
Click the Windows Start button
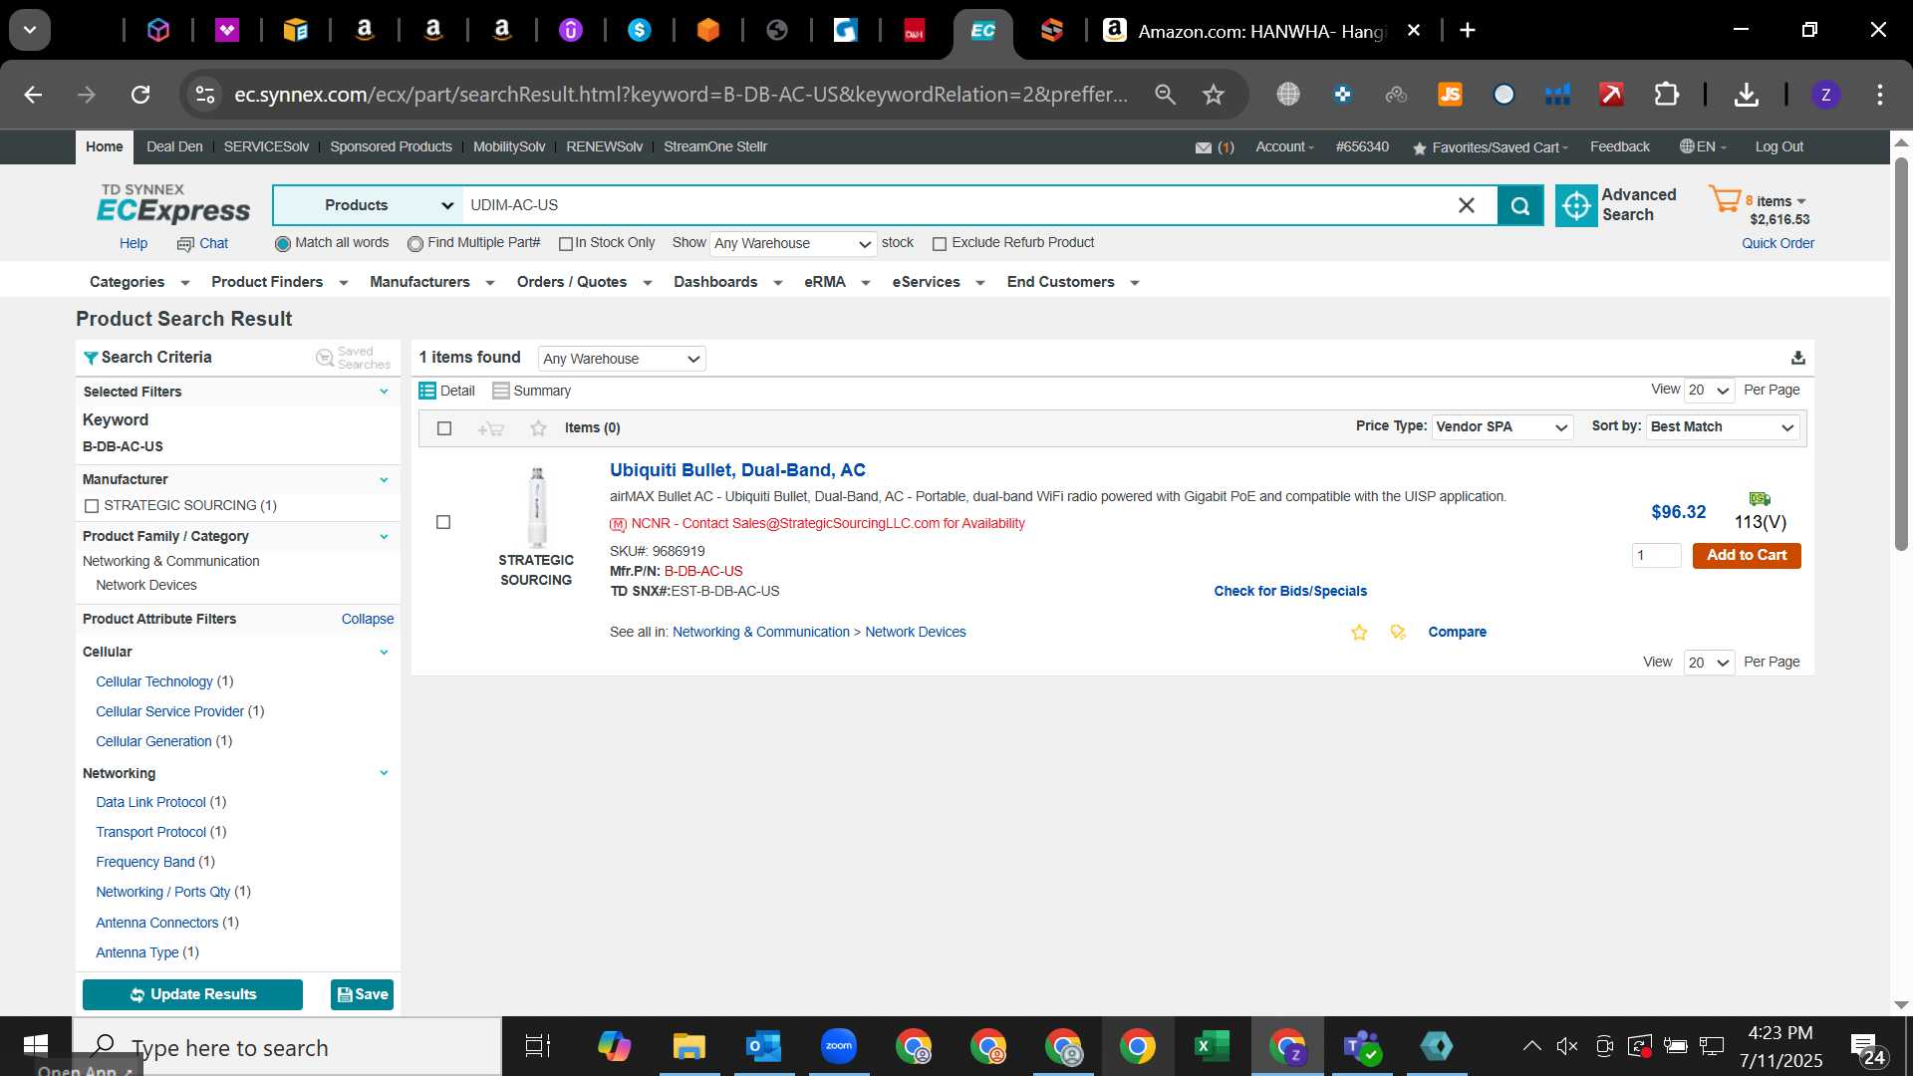tap(36, 1045)
